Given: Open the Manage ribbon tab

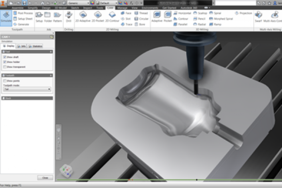Looking at the screenshot, I should coord(123,8).
